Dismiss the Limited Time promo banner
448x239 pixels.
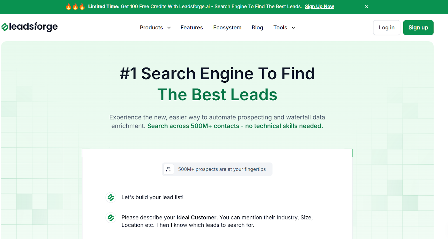[x=366, y=6]
